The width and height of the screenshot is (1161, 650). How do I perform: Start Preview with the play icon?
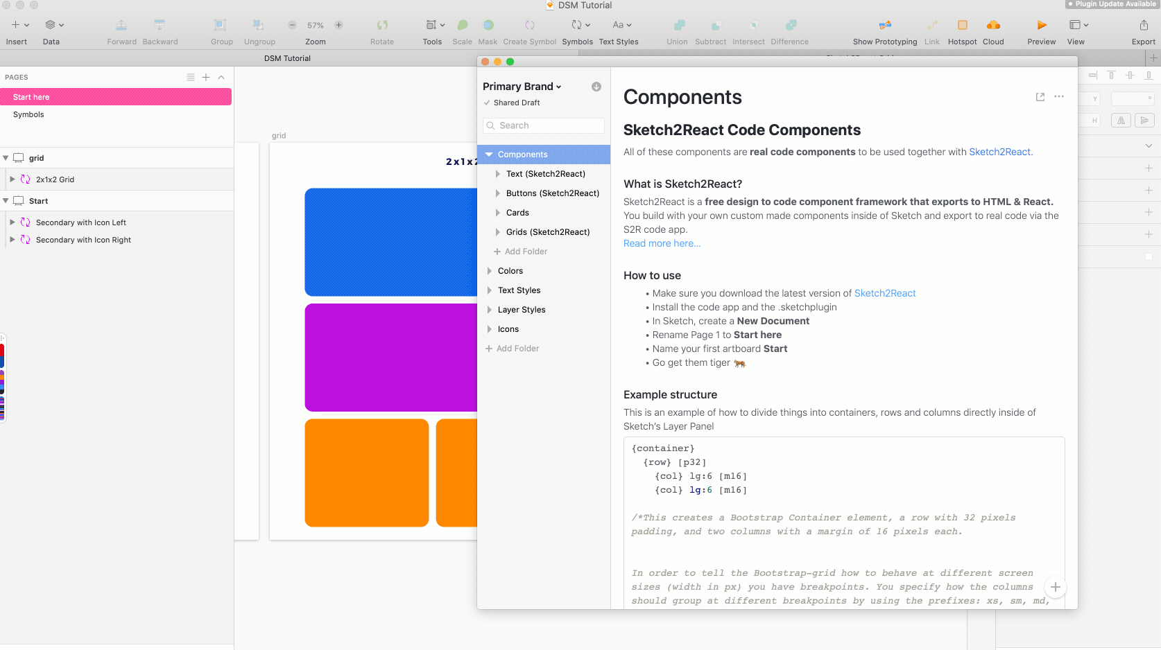click(x=1042, y=25)
